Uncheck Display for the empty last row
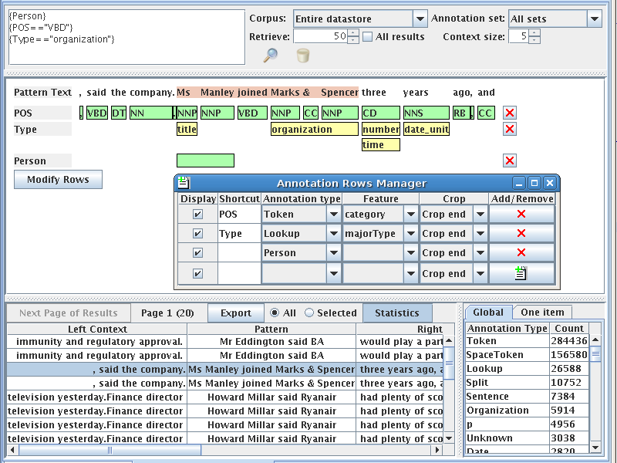Screen dimensions: 617x463 tap(197, 273)
